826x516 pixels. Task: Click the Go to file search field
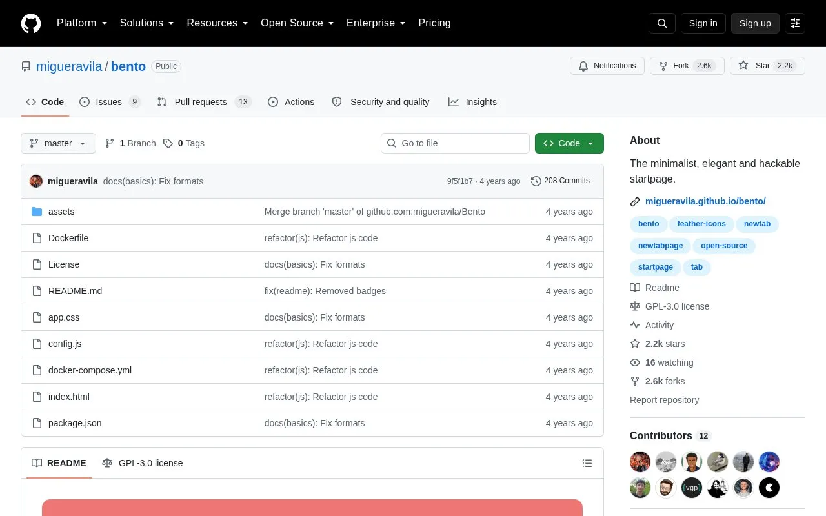point(455,143)
